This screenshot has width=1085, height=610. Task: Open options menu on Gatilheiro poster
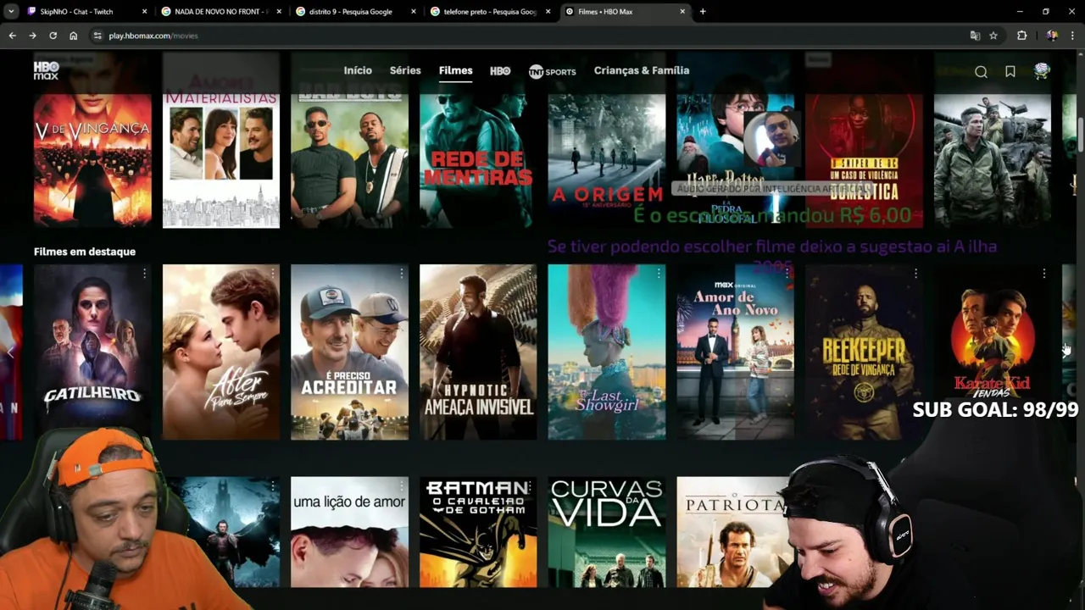coord(144,274)
